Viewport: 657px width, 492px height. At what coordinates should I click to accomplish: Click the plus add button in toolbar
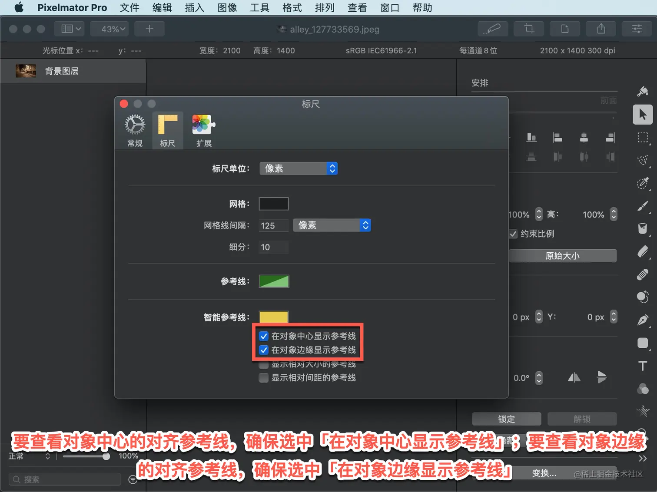tap(149, 29)
